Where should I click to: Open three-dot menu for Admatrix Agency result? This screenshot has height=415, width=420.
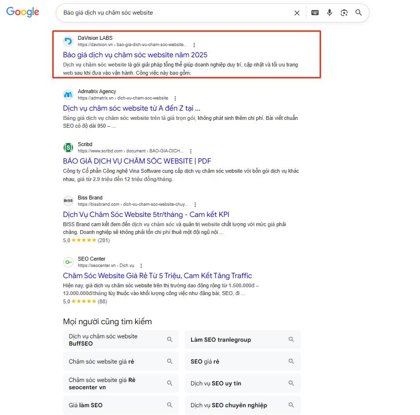[x=175, y=99]
